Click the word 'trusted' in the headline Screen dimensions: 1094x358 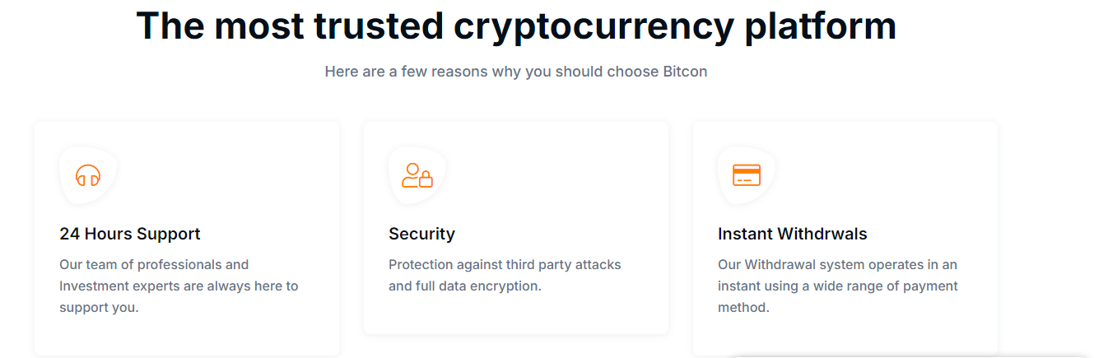tap(378, 26)
